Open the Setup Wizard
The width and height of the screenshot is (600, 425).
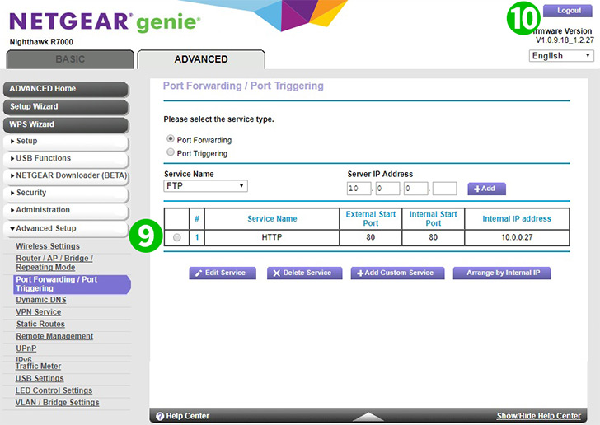pos(65,107)
